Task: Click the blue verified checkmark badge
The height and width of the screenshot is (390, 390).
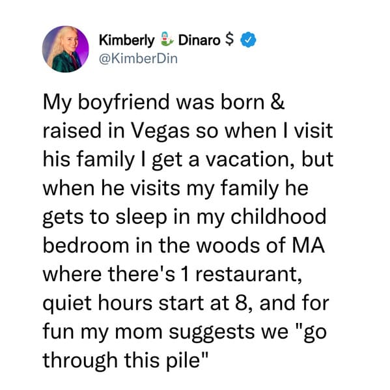Action: point(248,40)
